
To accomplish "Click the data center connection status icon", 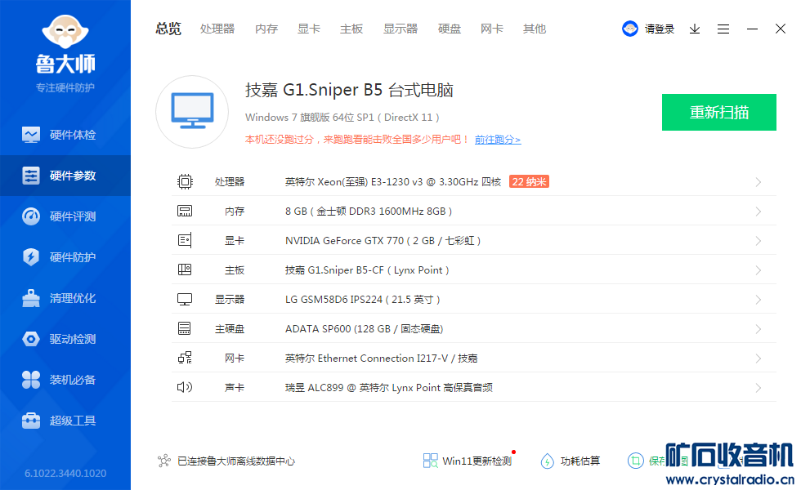I will (164, 461).
